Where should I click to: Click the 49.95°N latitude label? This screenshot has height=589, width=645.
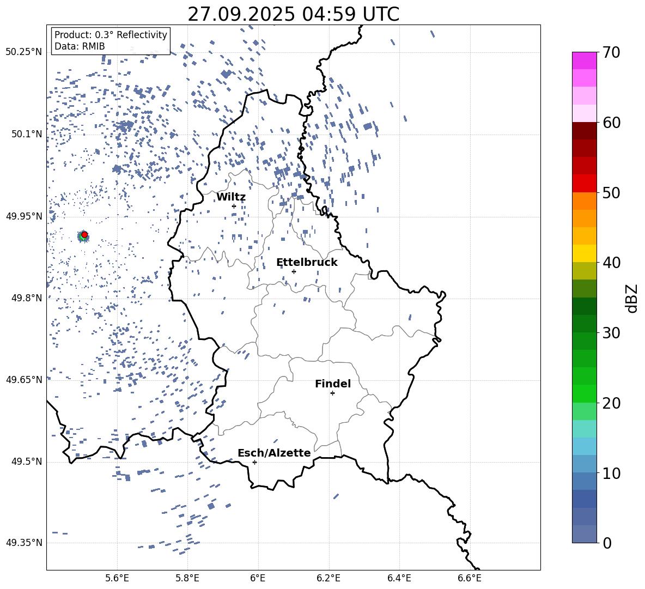(24, 216)
